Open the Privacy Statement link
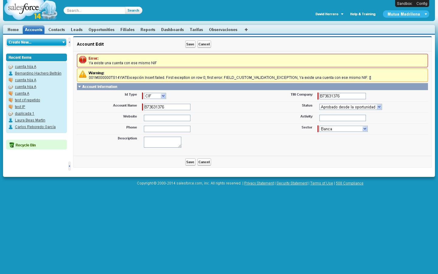Viewport: 438px width, 274px height. tap(259, 183)
